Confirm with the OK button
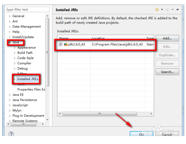The width and height of the screenshot is (186, 144). pyautogui.click(x=142, y=134)
